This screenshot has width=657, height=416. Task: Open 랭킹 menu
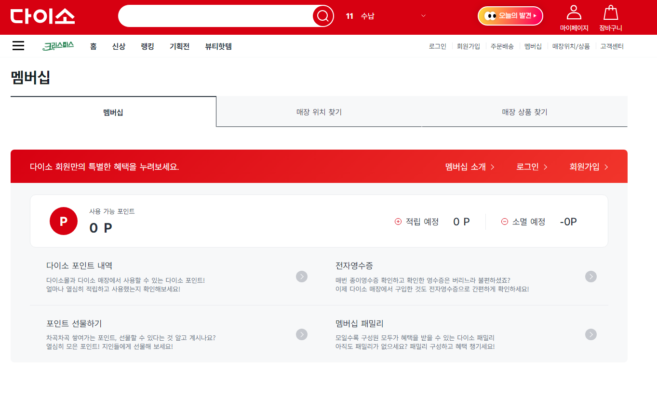click(147, 46)
